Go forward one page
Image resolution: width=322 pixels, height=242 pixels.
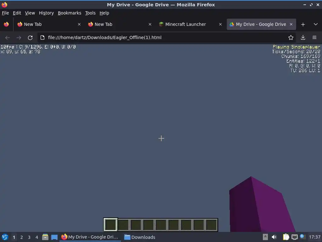[19, 38]
